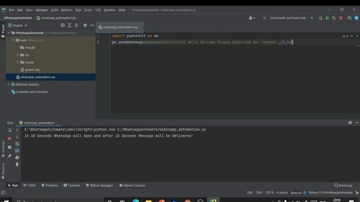Collapse the WhatsappAutomate root folder
Screen dimensions: 360x202
(x=9, y=33)
